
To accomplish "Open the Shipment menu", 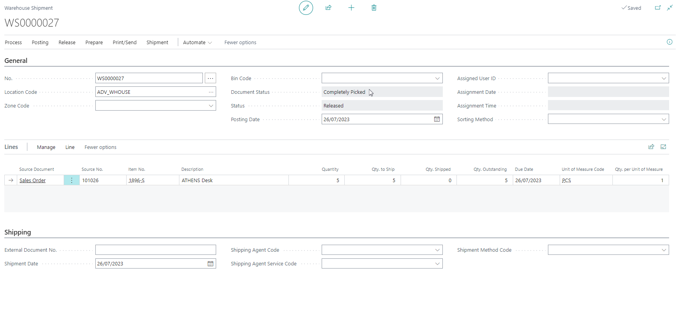I will (157, 42).
